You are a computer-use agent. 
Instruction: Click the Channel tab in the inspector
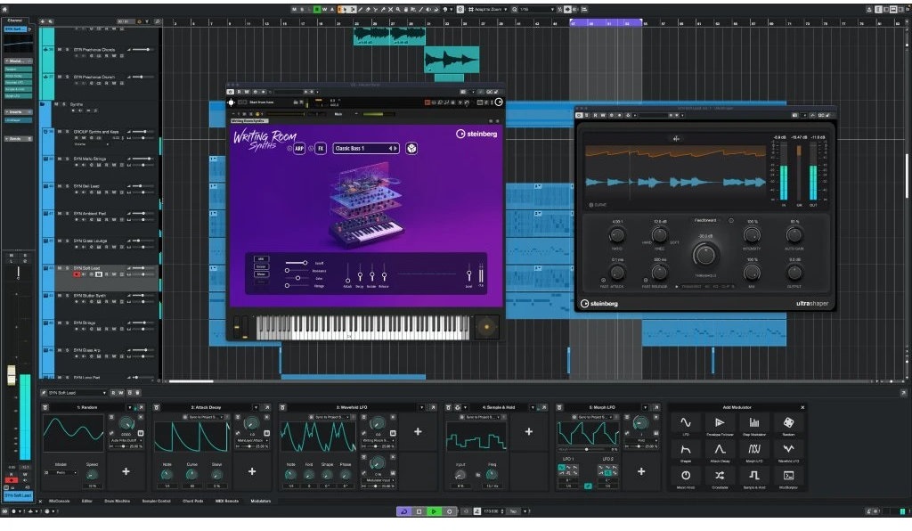click(x=14, y=20)
